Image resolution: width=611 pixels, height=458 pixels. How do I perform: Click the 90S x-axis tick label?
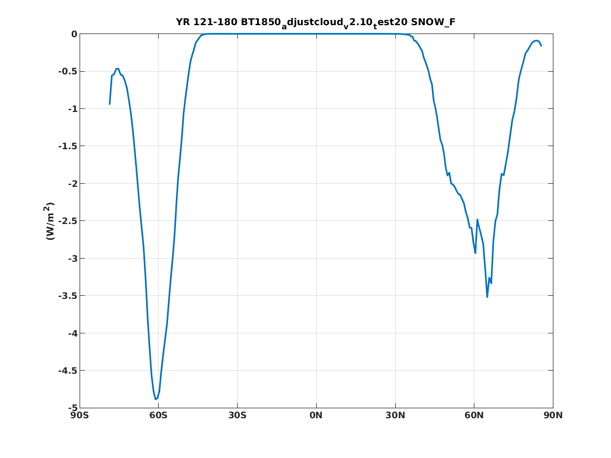coord(80,416)
